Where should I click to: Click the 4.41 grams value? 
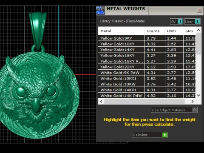pos(151,50)
